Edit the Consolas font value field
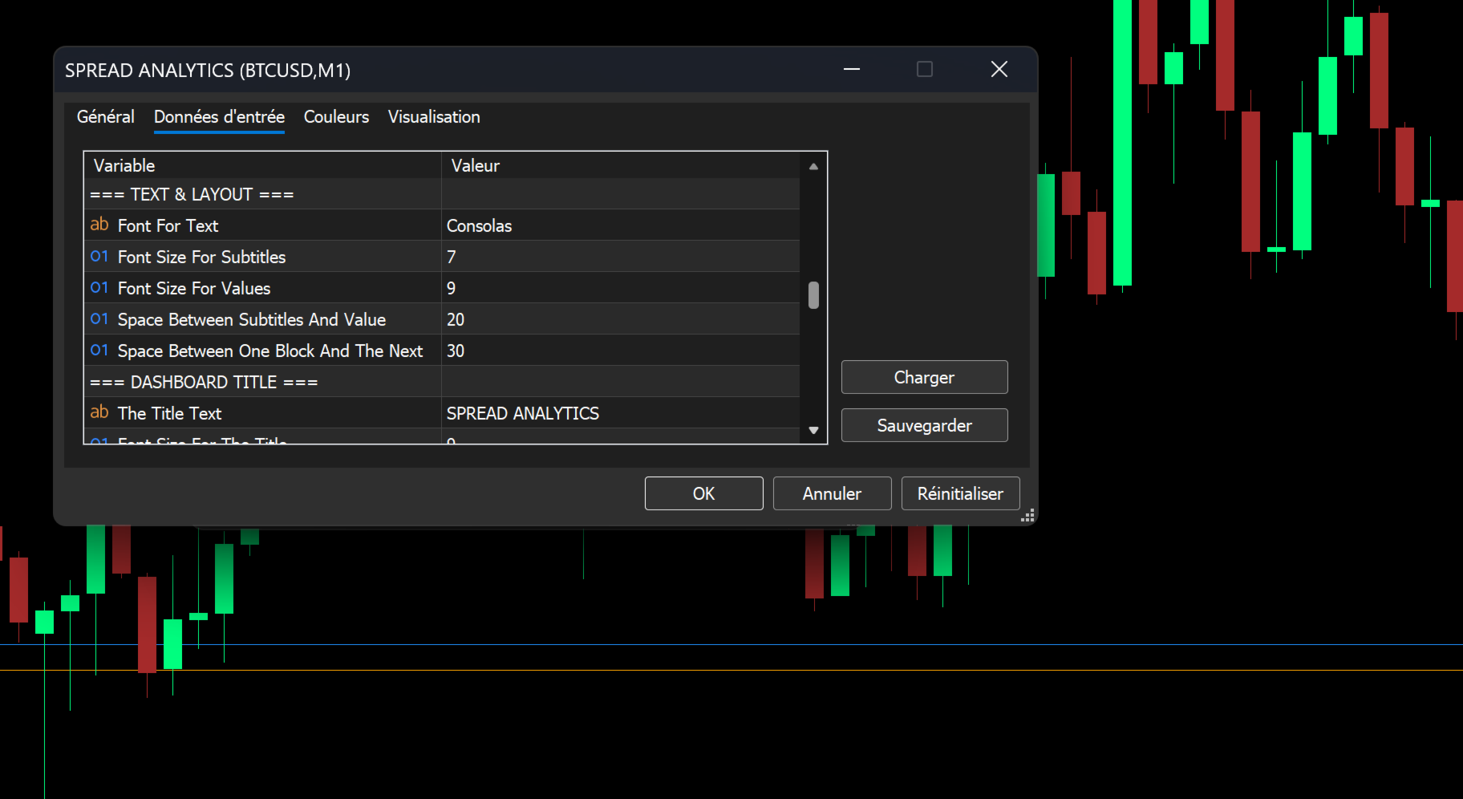Screen dimensions: 1463x799 pos(620,225)
